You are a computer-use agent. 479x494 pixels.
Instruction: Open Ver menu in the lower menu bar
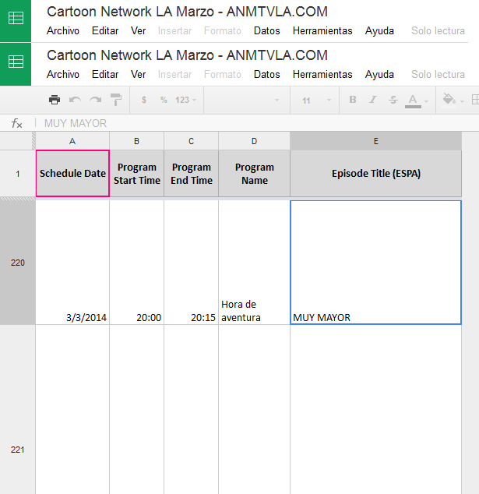click(x=139, y=74)
